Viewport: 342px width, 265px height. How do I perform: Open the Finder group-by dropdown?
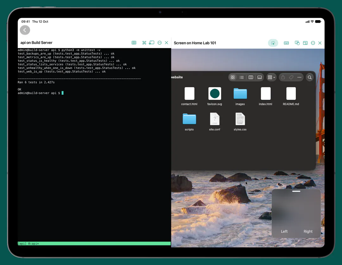click(271, 77)
